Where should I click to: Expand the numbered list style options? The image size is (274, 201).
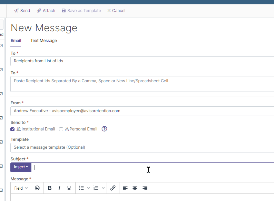103,188
